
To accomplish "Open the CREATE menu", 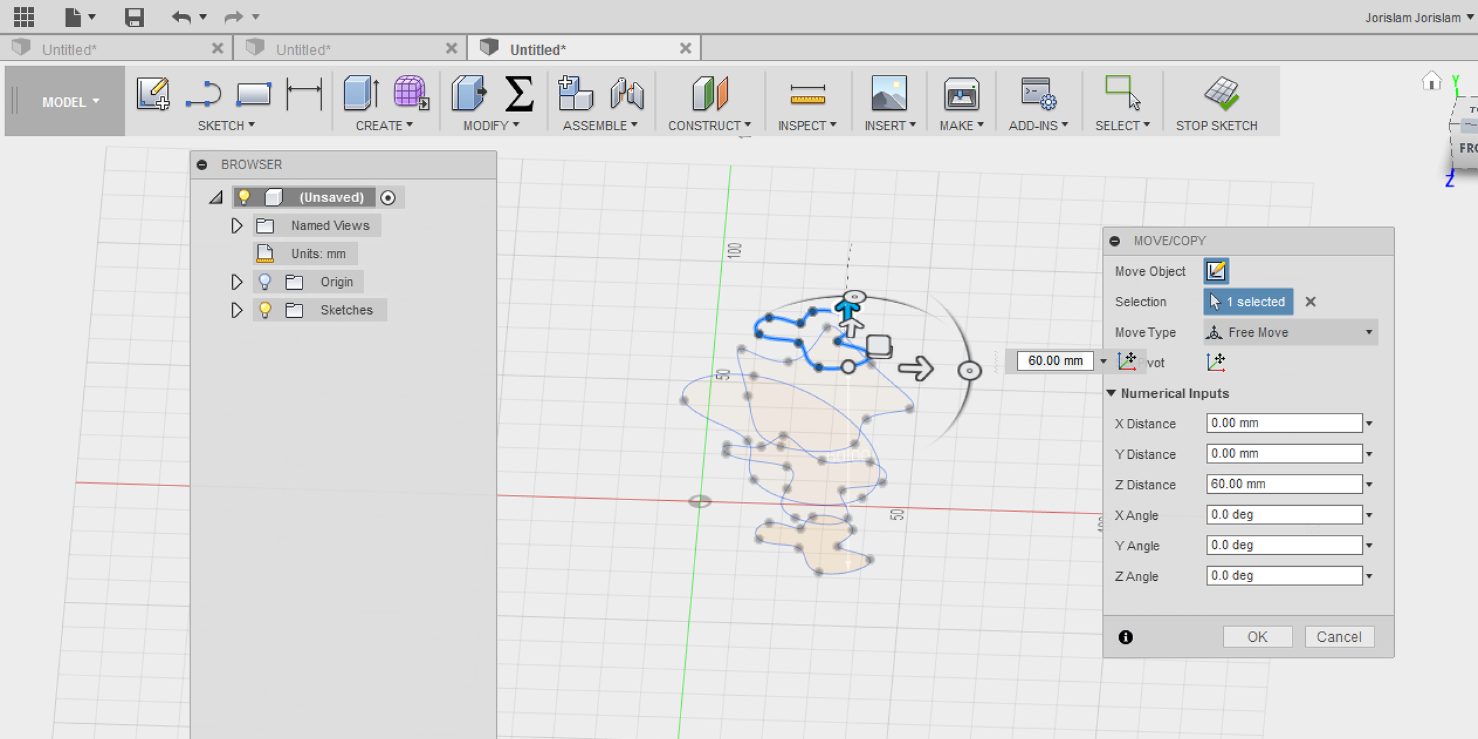I will 384,126.
